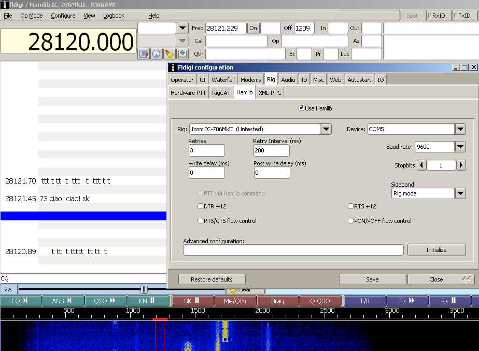
Task: Uncheck the Use Hamlib checkbox
Action: click(302, 108)
